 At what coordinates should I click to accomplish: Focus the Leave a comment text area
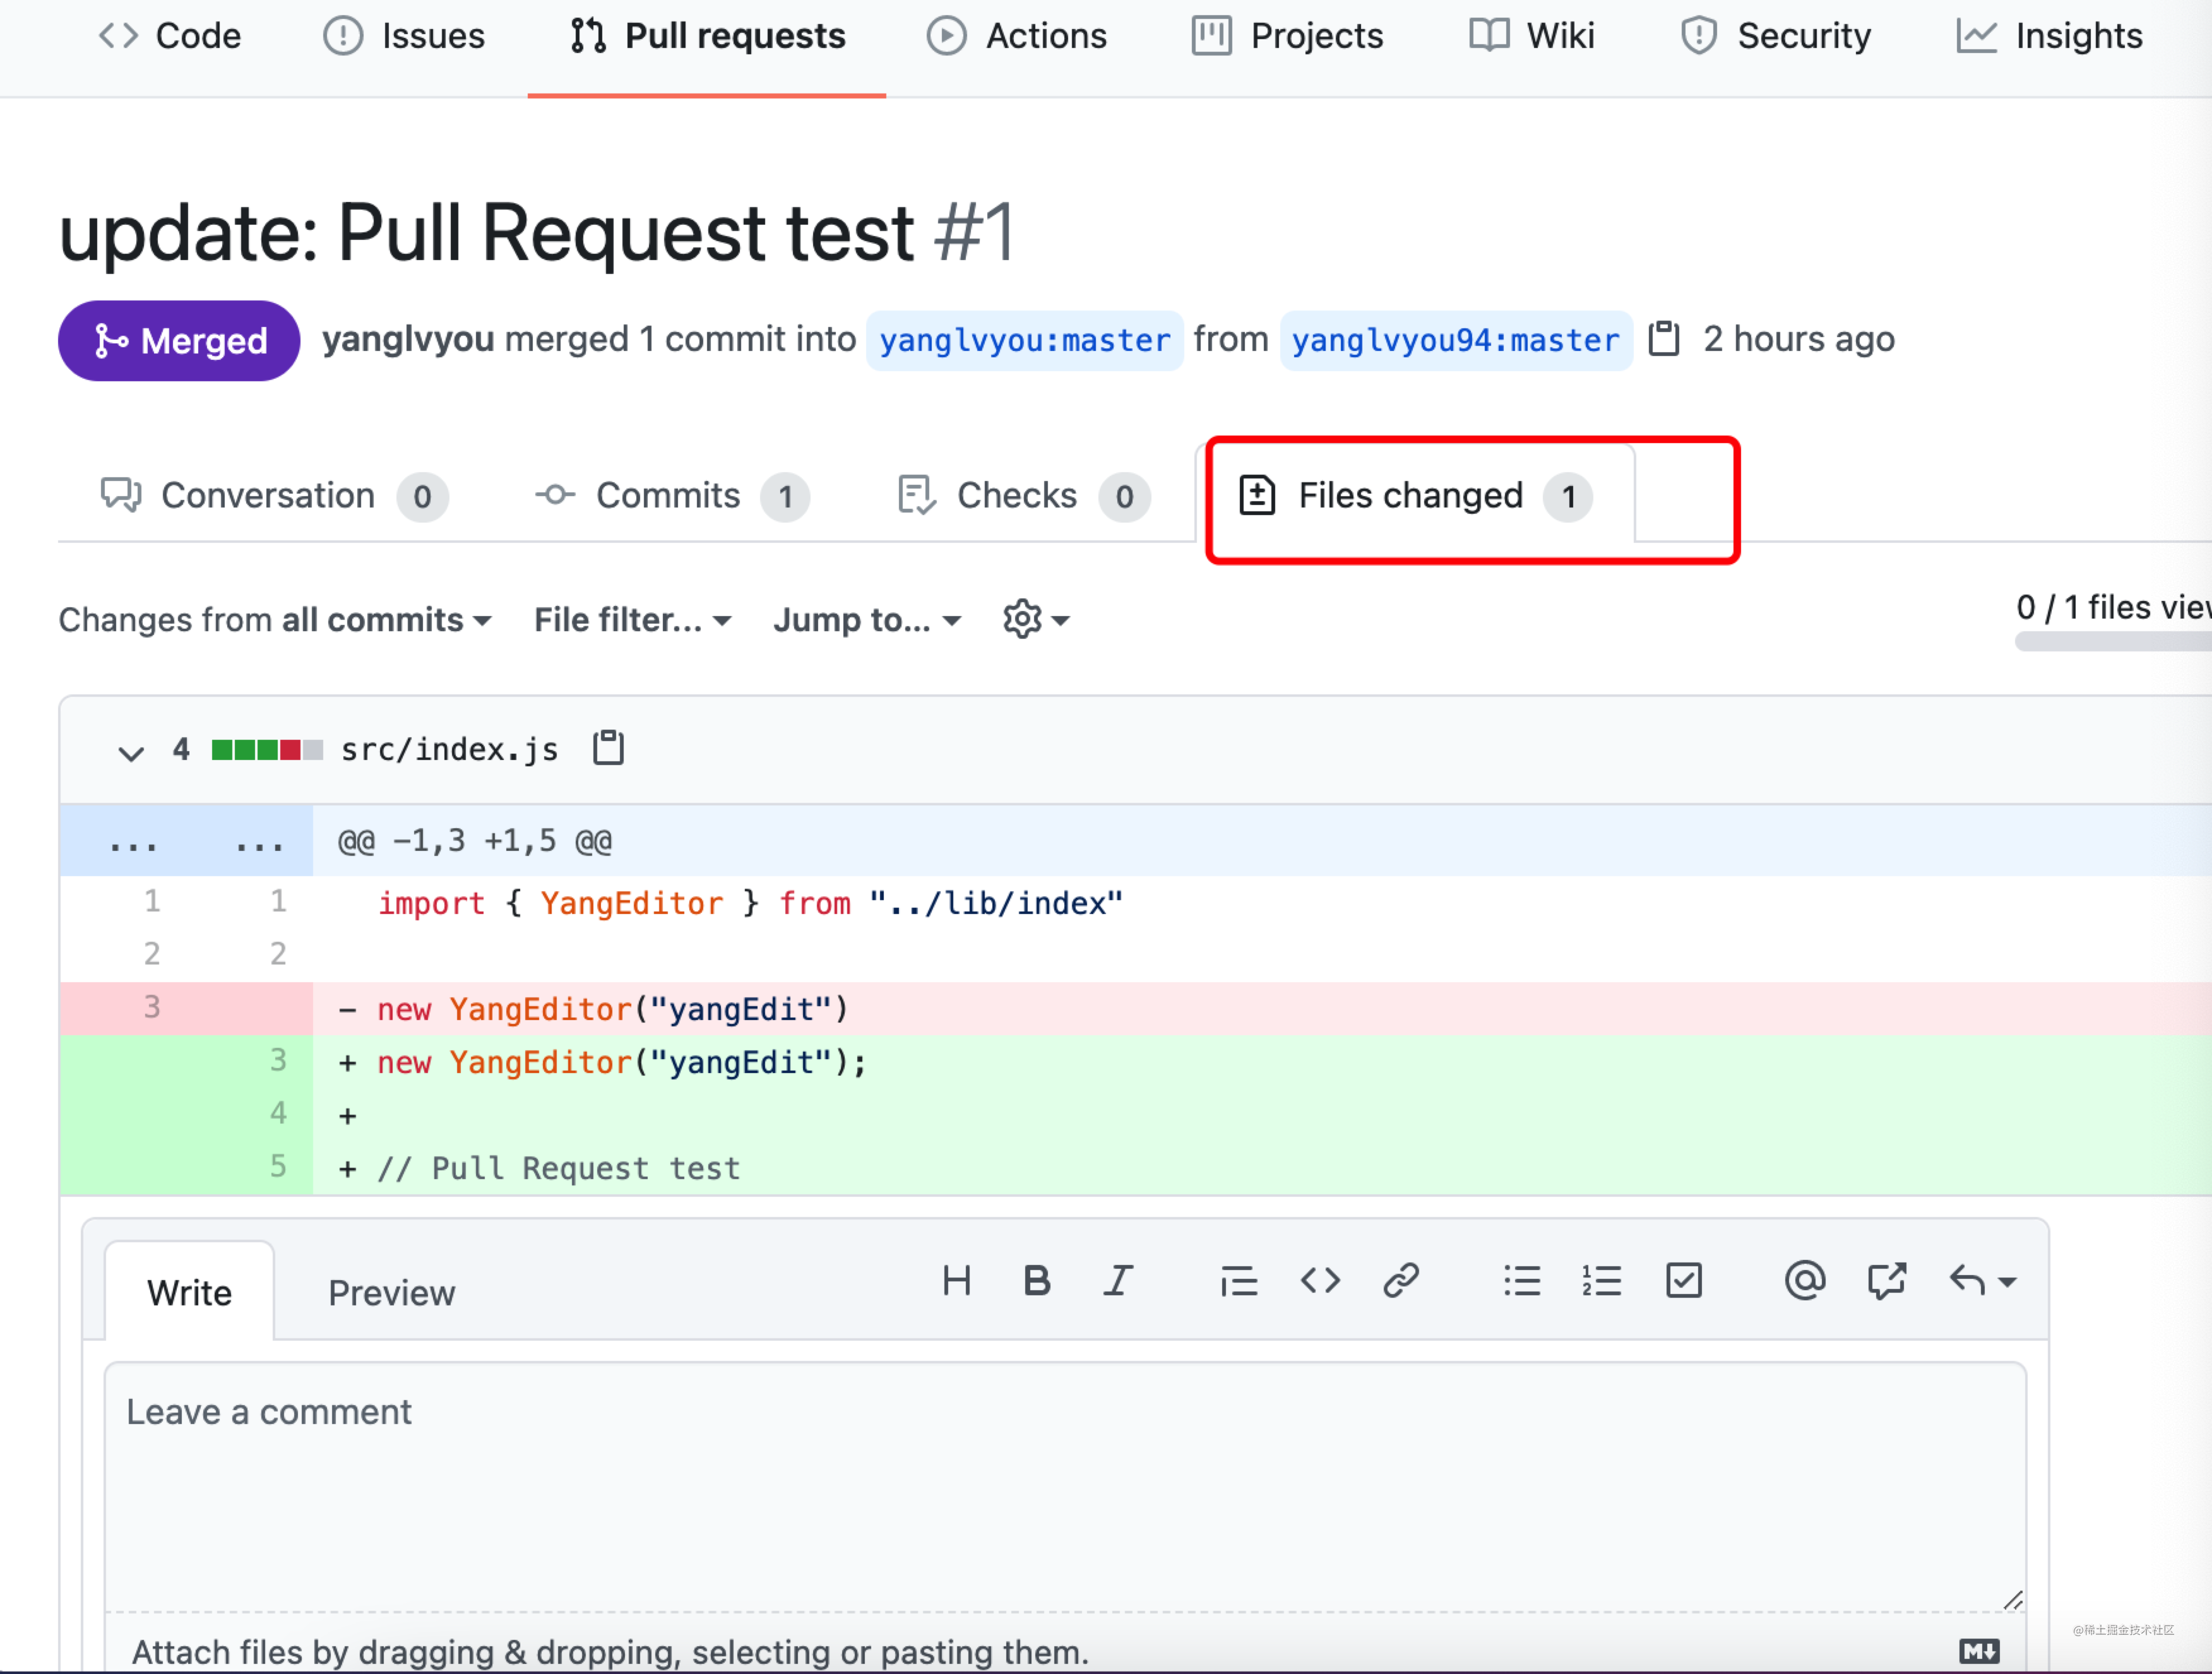1066,1486
